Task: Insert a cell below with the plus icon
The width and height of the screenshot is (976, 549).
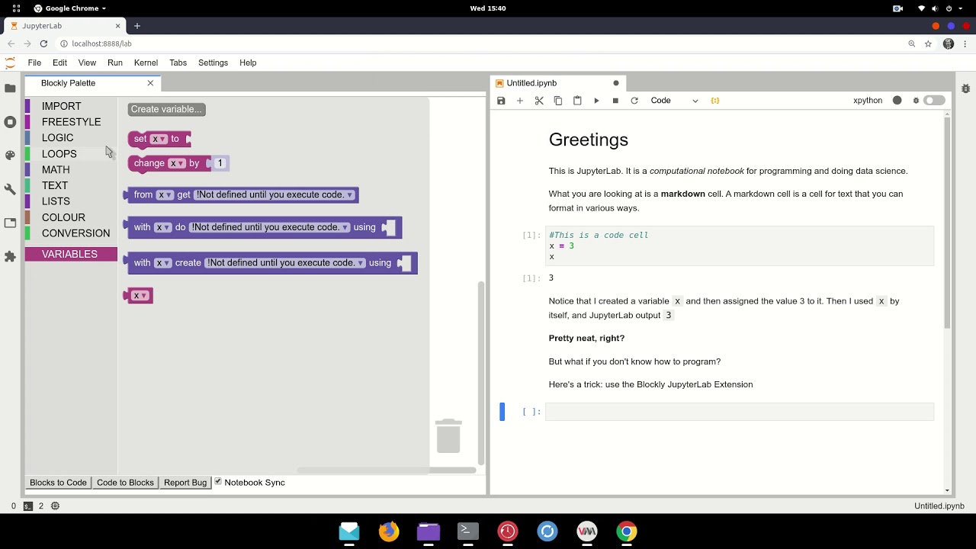Action: coord(520,101)
